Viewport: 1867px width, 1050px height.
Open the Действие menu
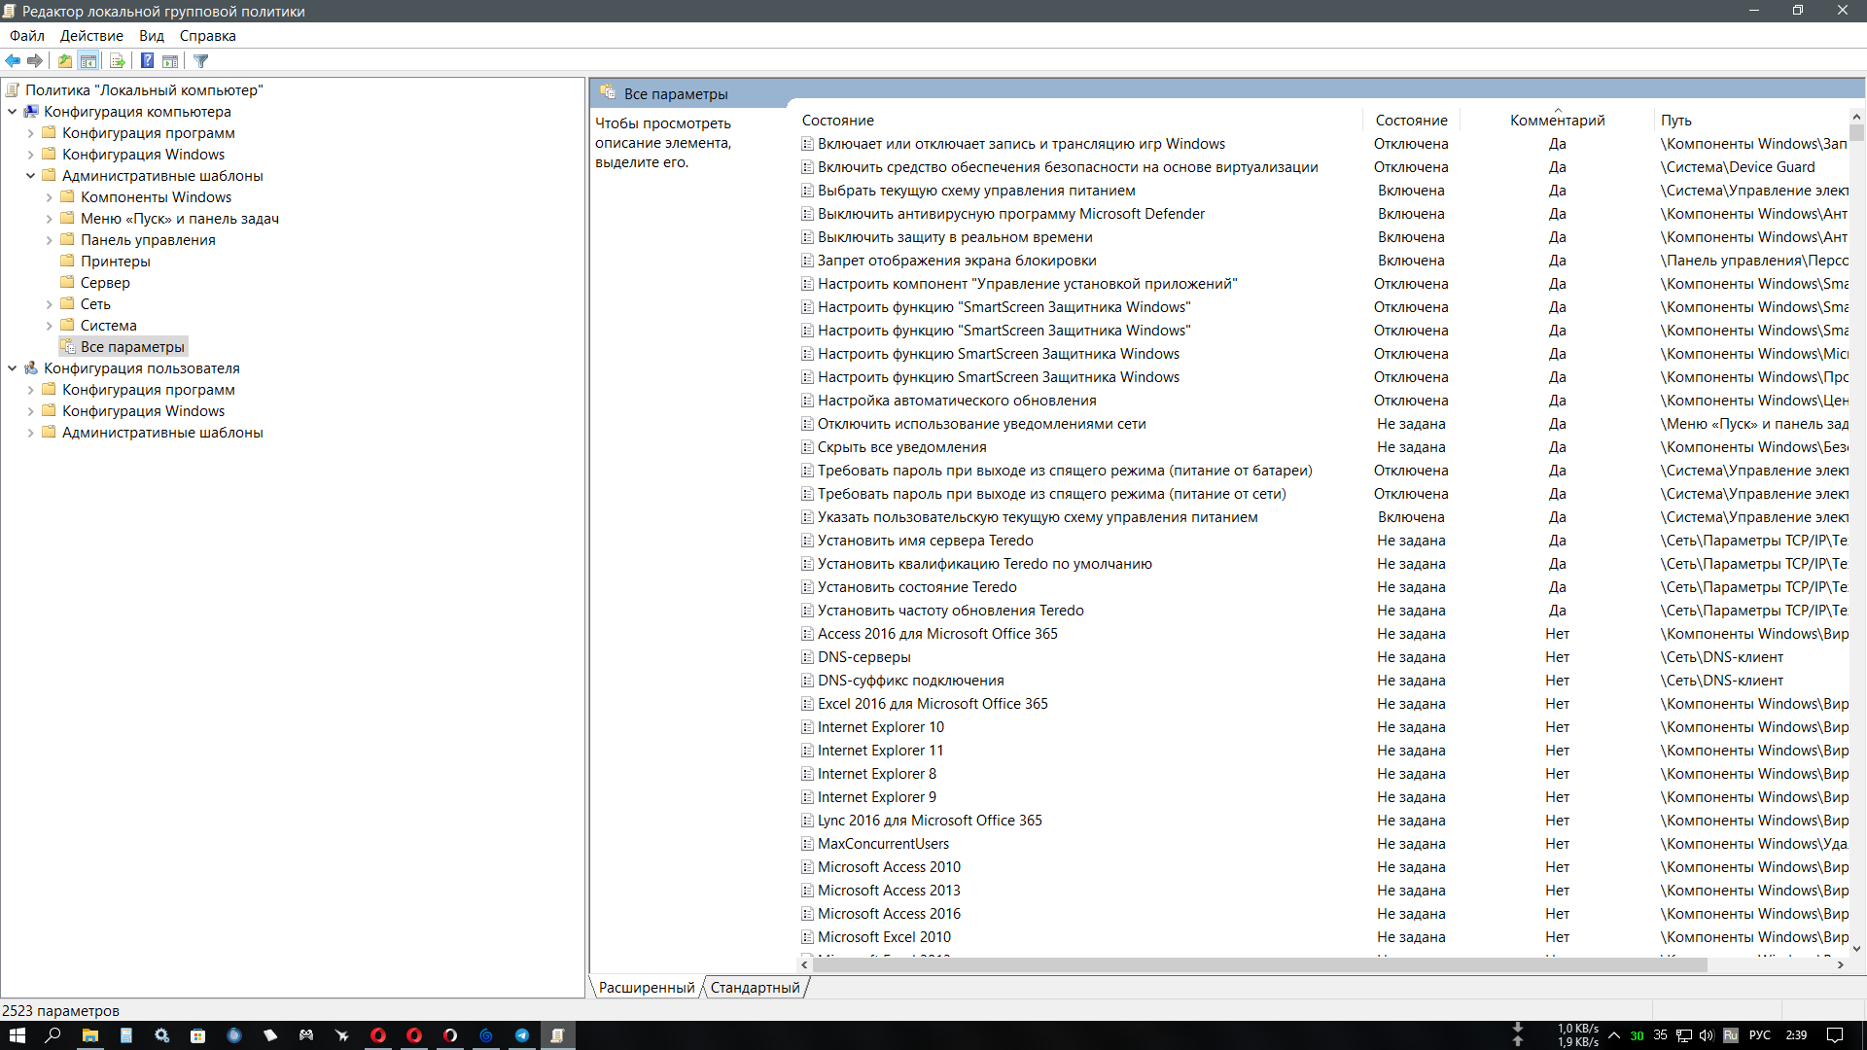pos(91,36)
